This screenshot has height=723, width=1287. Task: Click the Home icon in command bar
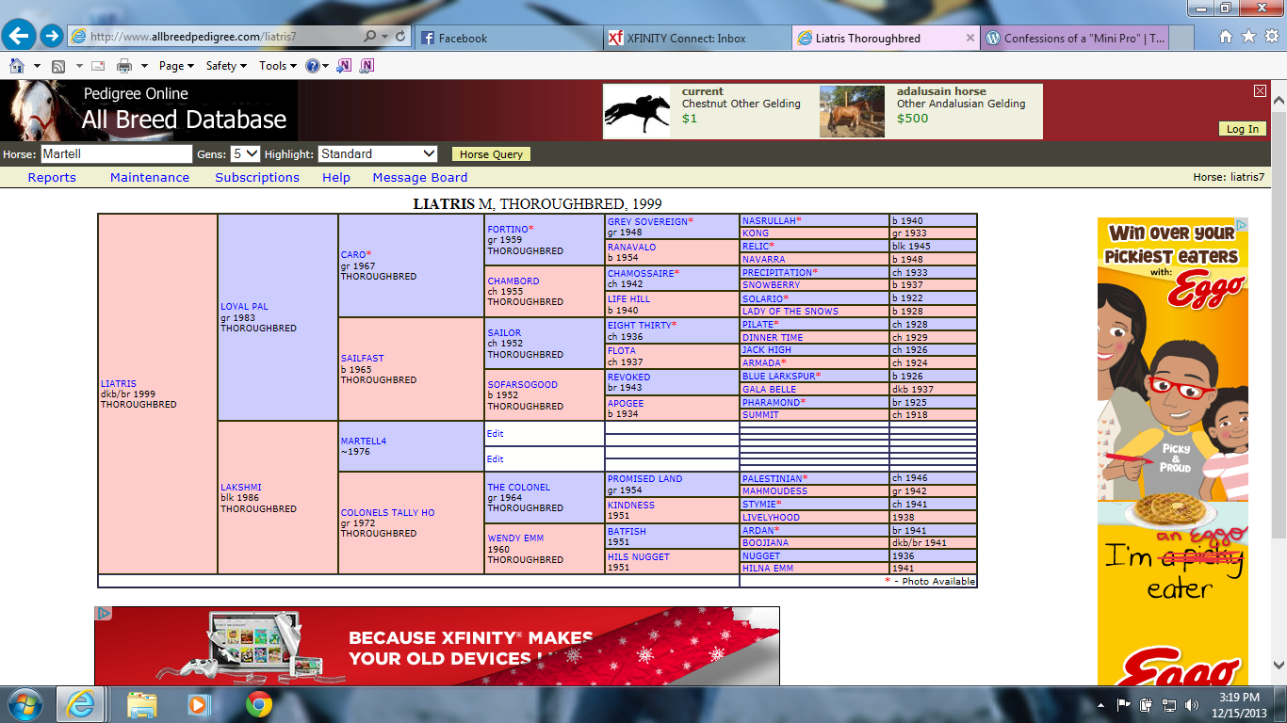click(17, 66)
